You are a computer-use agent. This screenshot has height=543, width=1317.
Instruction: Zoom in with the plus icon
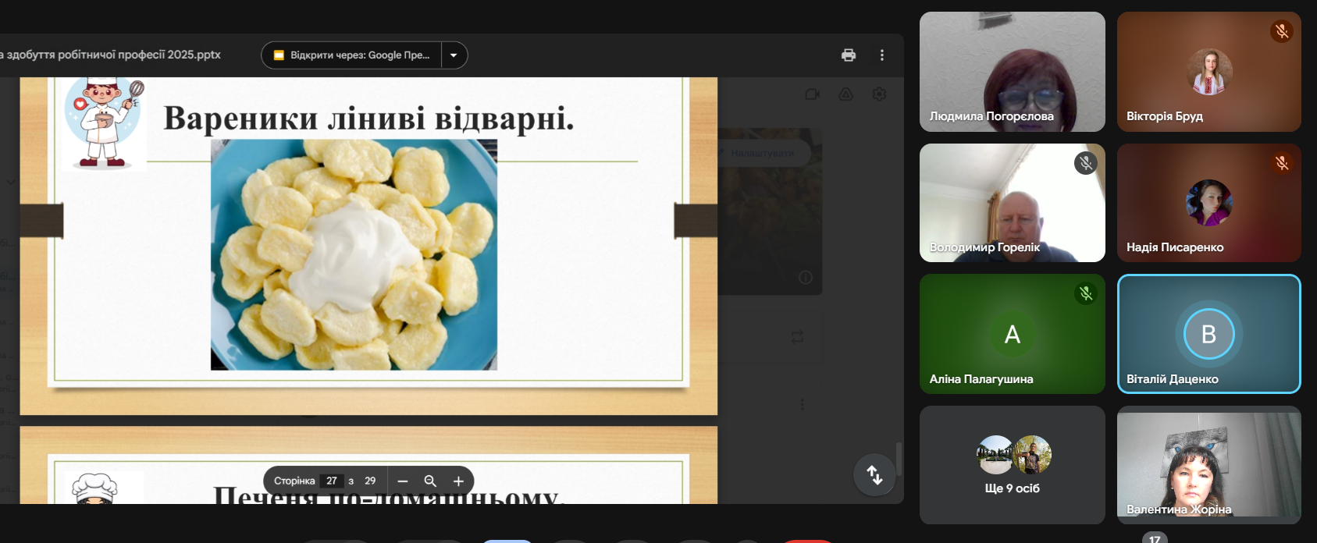tap(458, 481)
